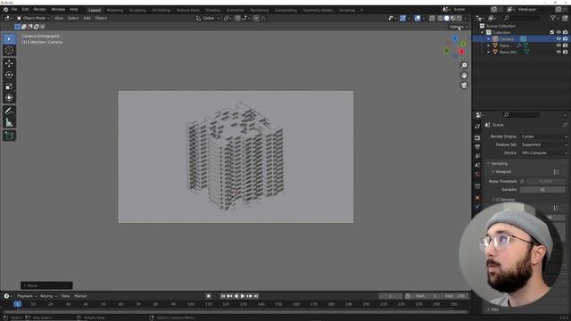Select the Select Box tool

click(x=9, y=39)
